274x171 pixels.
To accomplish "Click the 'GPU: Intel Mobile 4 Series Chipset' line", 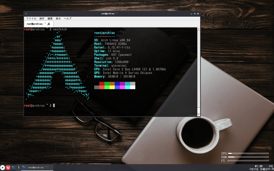I will [123, 73].
